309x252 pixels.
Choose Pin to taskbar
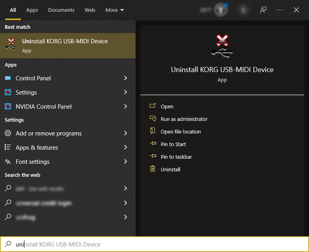[176, 157]
